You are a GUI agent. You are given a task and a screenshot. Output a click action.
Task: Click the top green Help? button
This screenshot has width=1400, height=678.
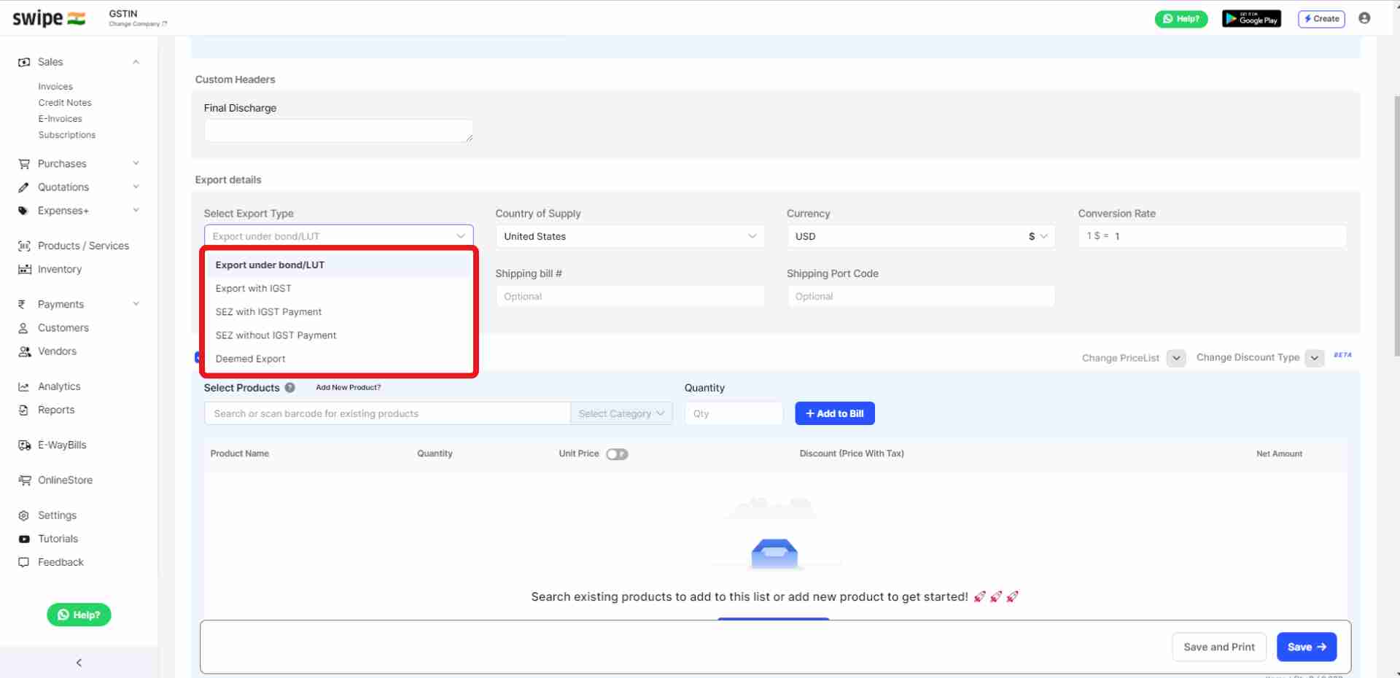tap(1181, 19)
